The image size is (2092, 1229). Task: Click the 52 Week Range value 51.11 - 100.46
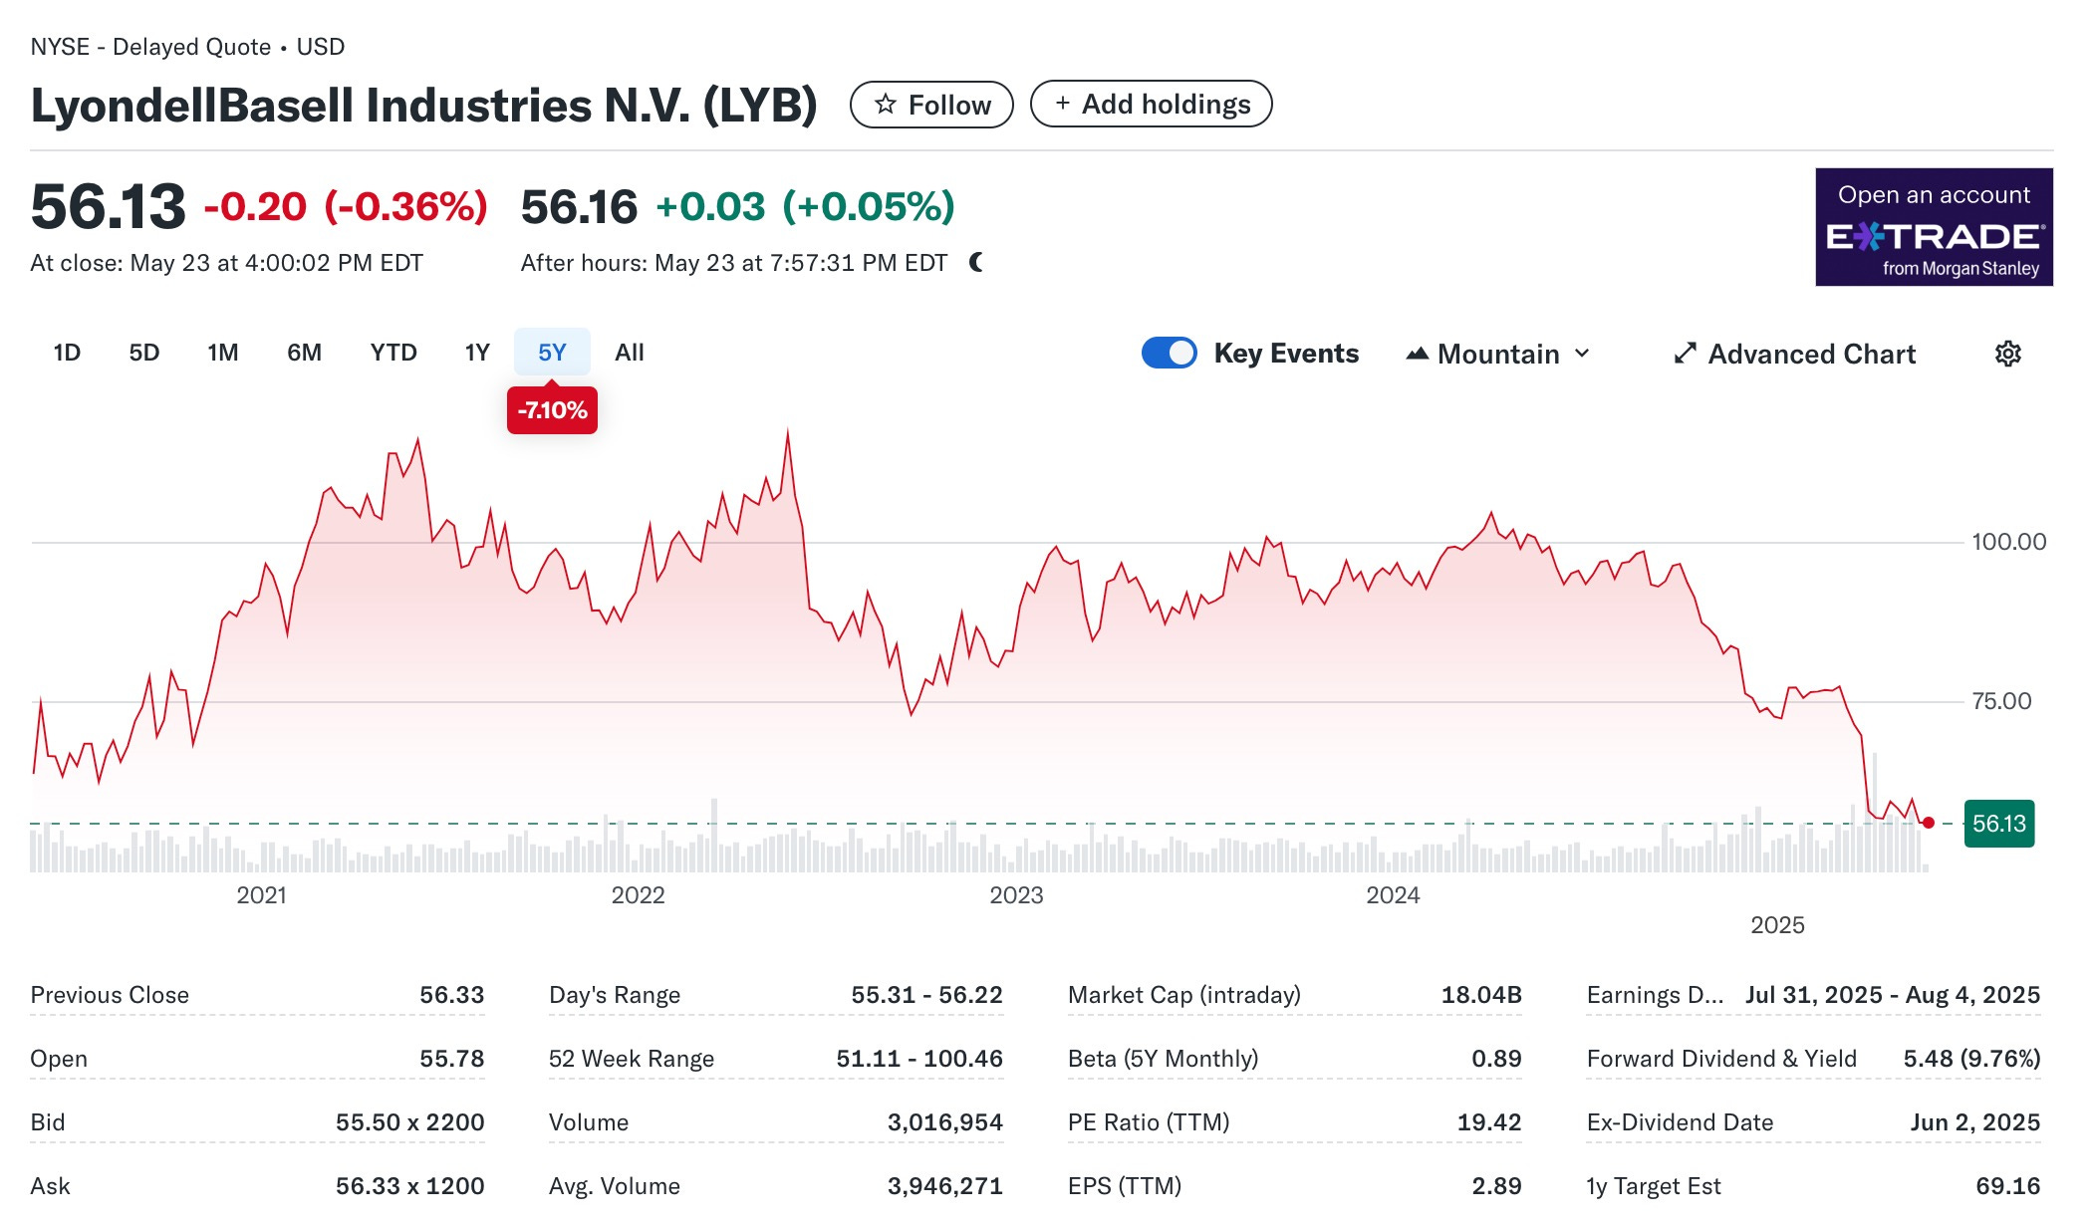[919, 1059]
